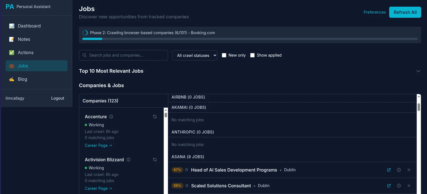Viewport: 427px width, 194px height.
Task: Dismiss the Head of AI Sales job with X icon
Action: [x=409, y=170]
